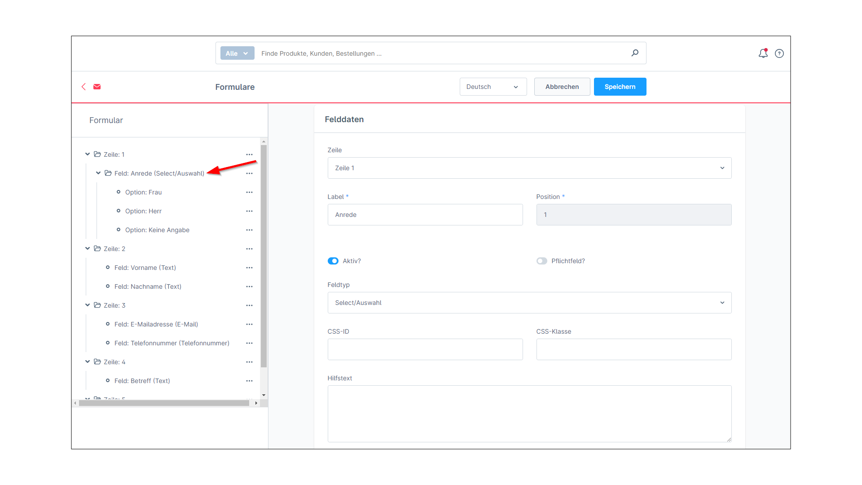Select tree item Feld: Telefonnummer
Screen dimensions: 862x485
(172, 343)
